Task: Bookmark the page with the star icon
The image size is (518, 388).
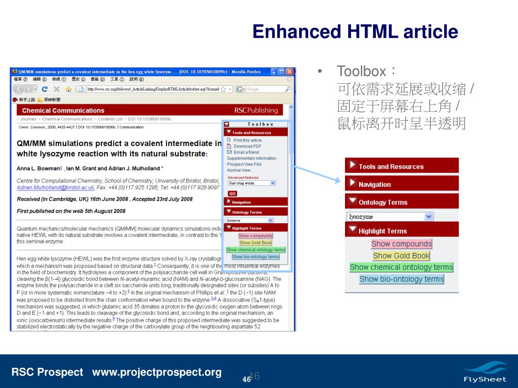Action: 223,89
